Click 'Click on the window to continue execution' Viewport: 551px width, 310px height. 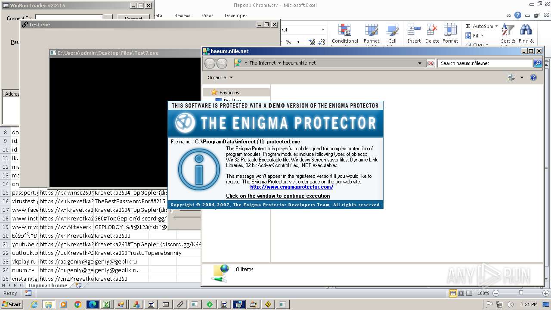coord(278,196)
